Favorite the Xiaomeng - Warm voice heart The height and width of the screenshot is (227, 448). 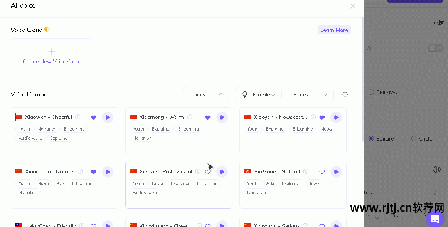pos(208,118)
